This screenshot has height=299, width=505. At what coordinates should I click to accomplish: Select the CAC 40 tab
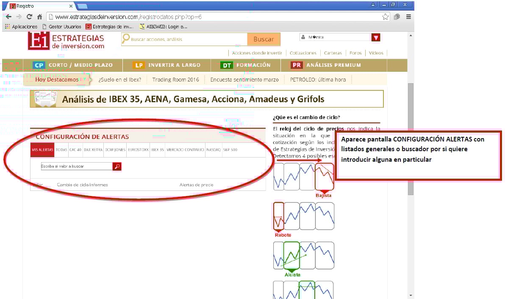(75, 150)
